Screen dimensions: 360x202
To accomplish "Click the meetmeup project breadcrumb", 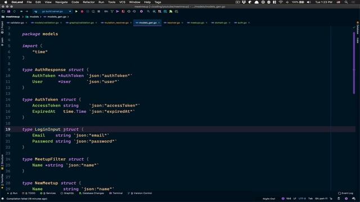I will pyautogui.click(x=11, y=17).
